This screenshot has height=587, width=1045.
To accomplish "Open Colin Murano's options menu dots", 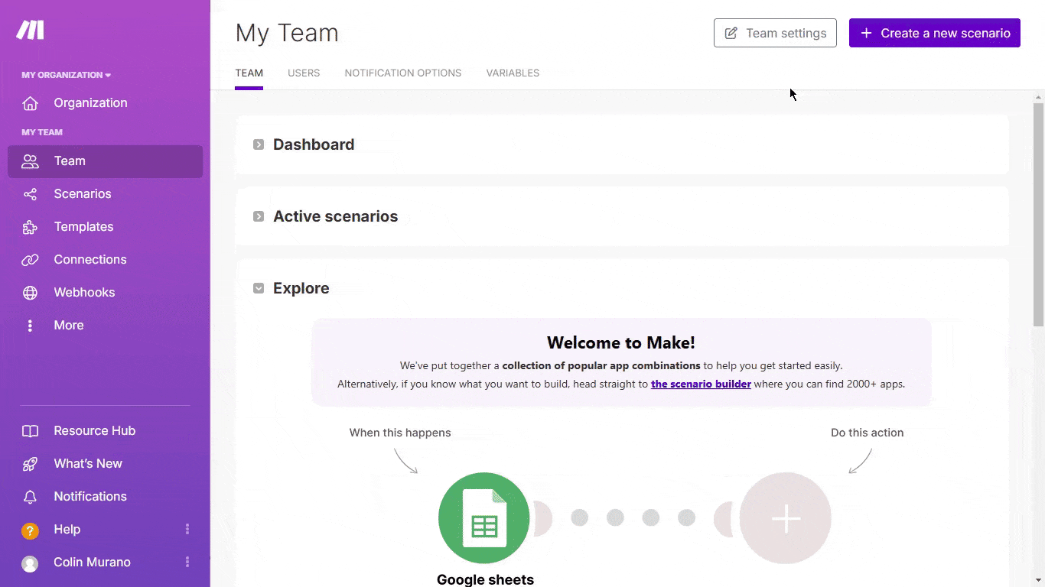I will pyautogui.click(x=187, y=562).
